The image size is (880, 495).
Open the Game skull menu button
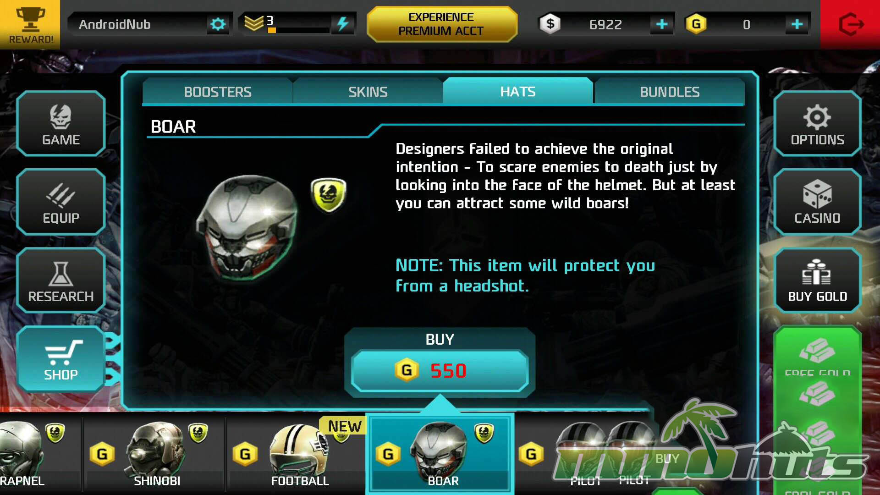pyautogui.click(x=61, y=124)
